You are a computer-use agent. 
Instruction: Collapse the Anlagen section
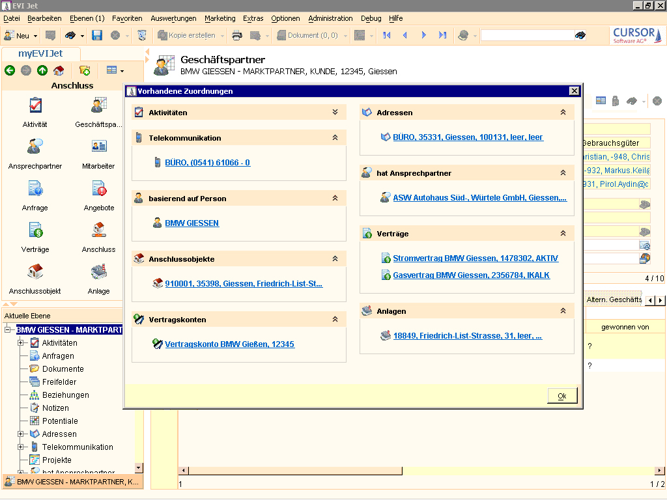(563, 311)
